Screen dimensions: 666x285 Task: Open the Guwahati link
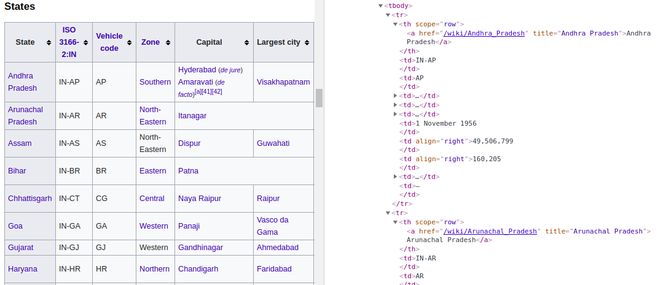click(273, 143)
